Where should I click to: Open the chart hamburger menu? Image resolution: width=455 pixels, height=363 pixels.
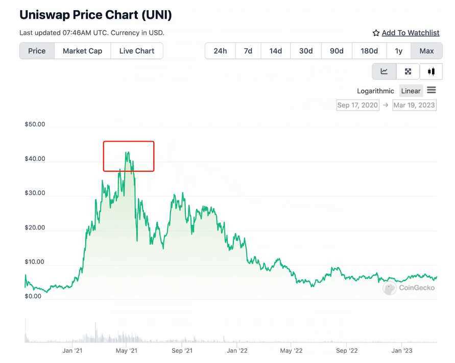coord(432,90)
